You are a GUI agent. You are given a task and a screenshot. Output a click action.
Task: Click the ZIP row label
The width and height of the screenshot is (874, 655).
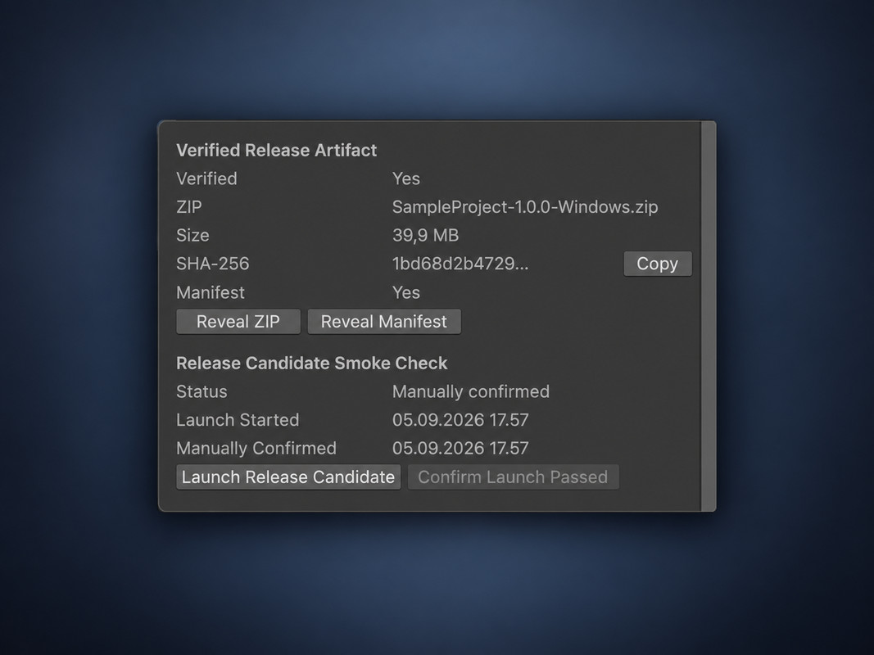(189, 207)
